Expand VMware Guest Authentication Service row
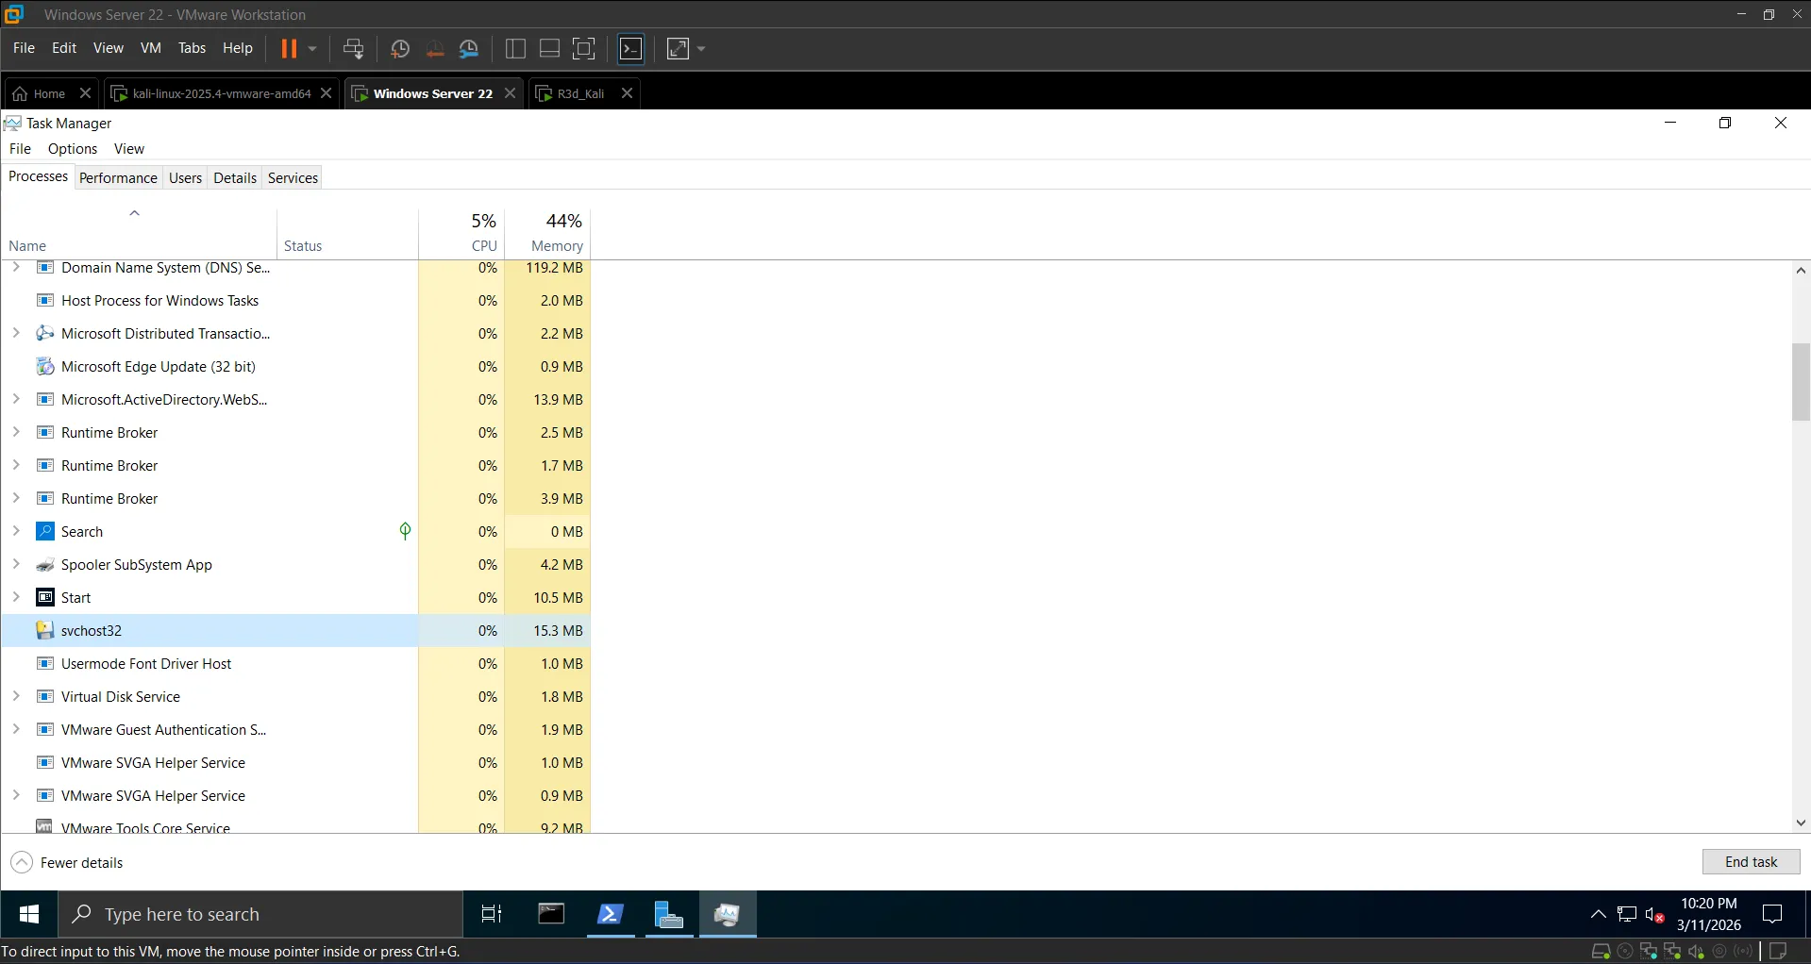 click(16, 730)
